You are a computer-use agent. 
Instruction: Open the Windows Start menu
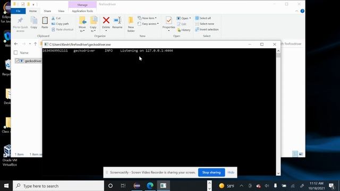6,186
